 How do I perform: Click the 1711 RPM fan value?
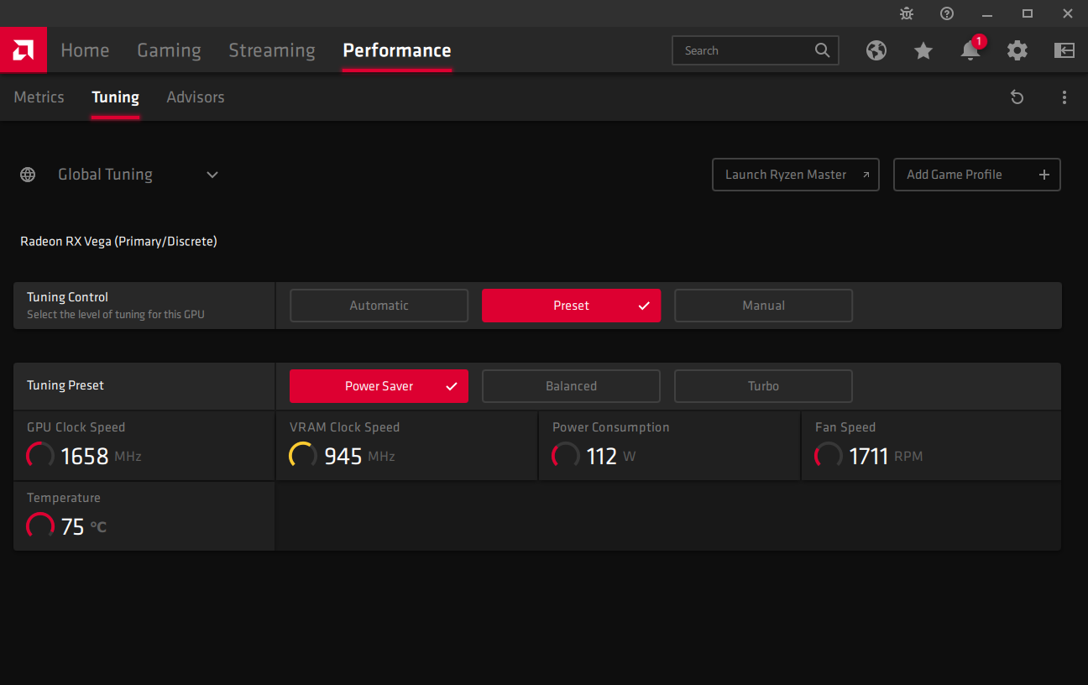pos(886,456)
